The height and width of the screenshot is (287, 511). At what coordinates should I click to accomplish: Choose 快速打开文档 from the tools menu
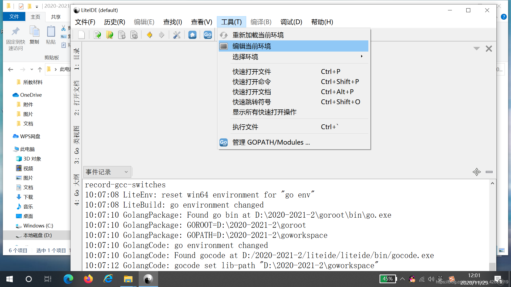pyautogui.click(x=294, y=92)
